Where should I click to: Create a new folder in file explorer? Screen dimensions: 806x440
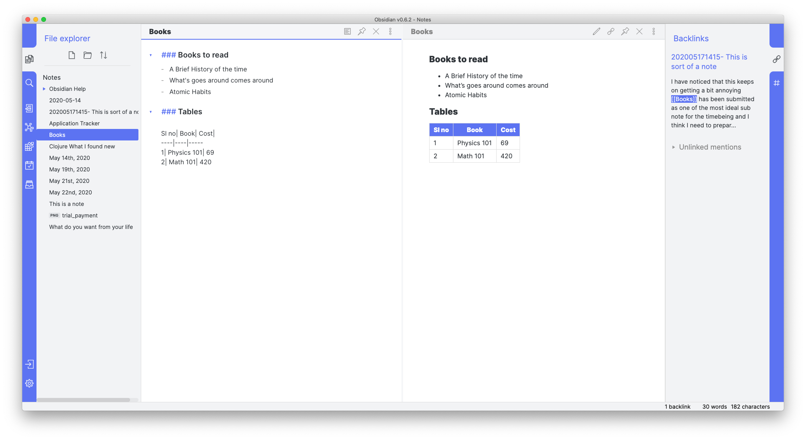click(x=88, y=55)
